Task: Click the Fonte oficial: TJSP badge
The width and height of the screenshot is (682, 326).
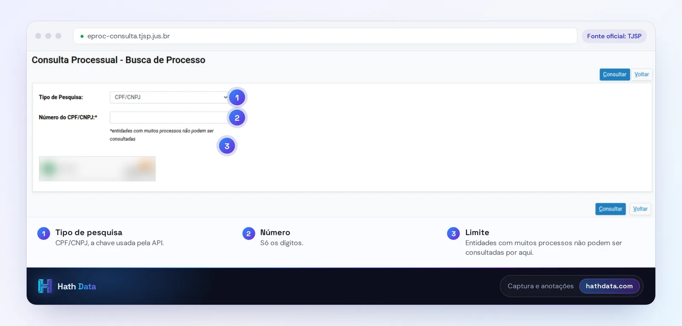Action: pyautogui.click(x=614, y=36)
